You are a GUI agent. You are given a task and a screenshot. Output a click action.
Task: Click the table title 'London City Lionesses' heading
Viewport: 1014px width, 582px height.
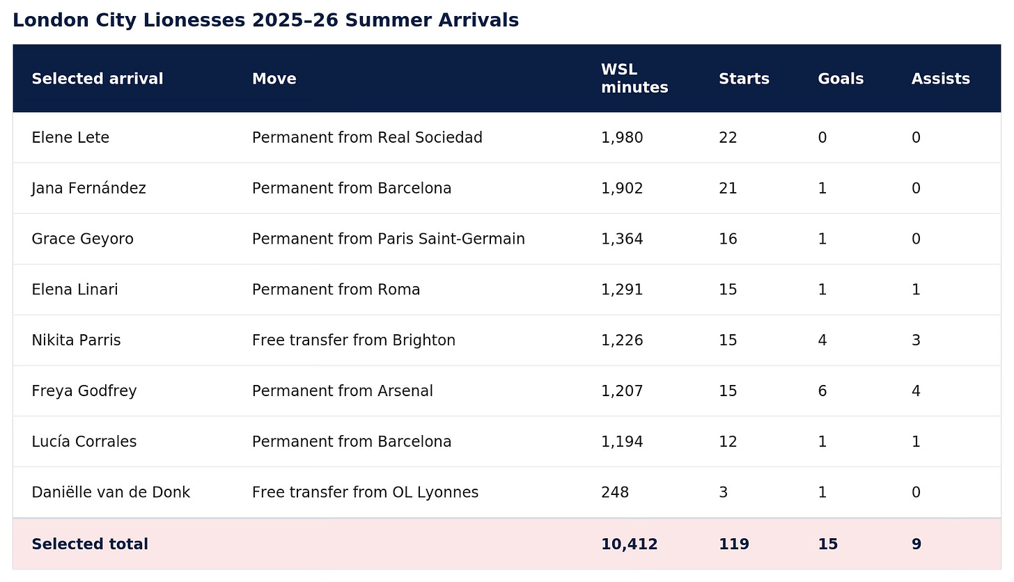[265, 20]
